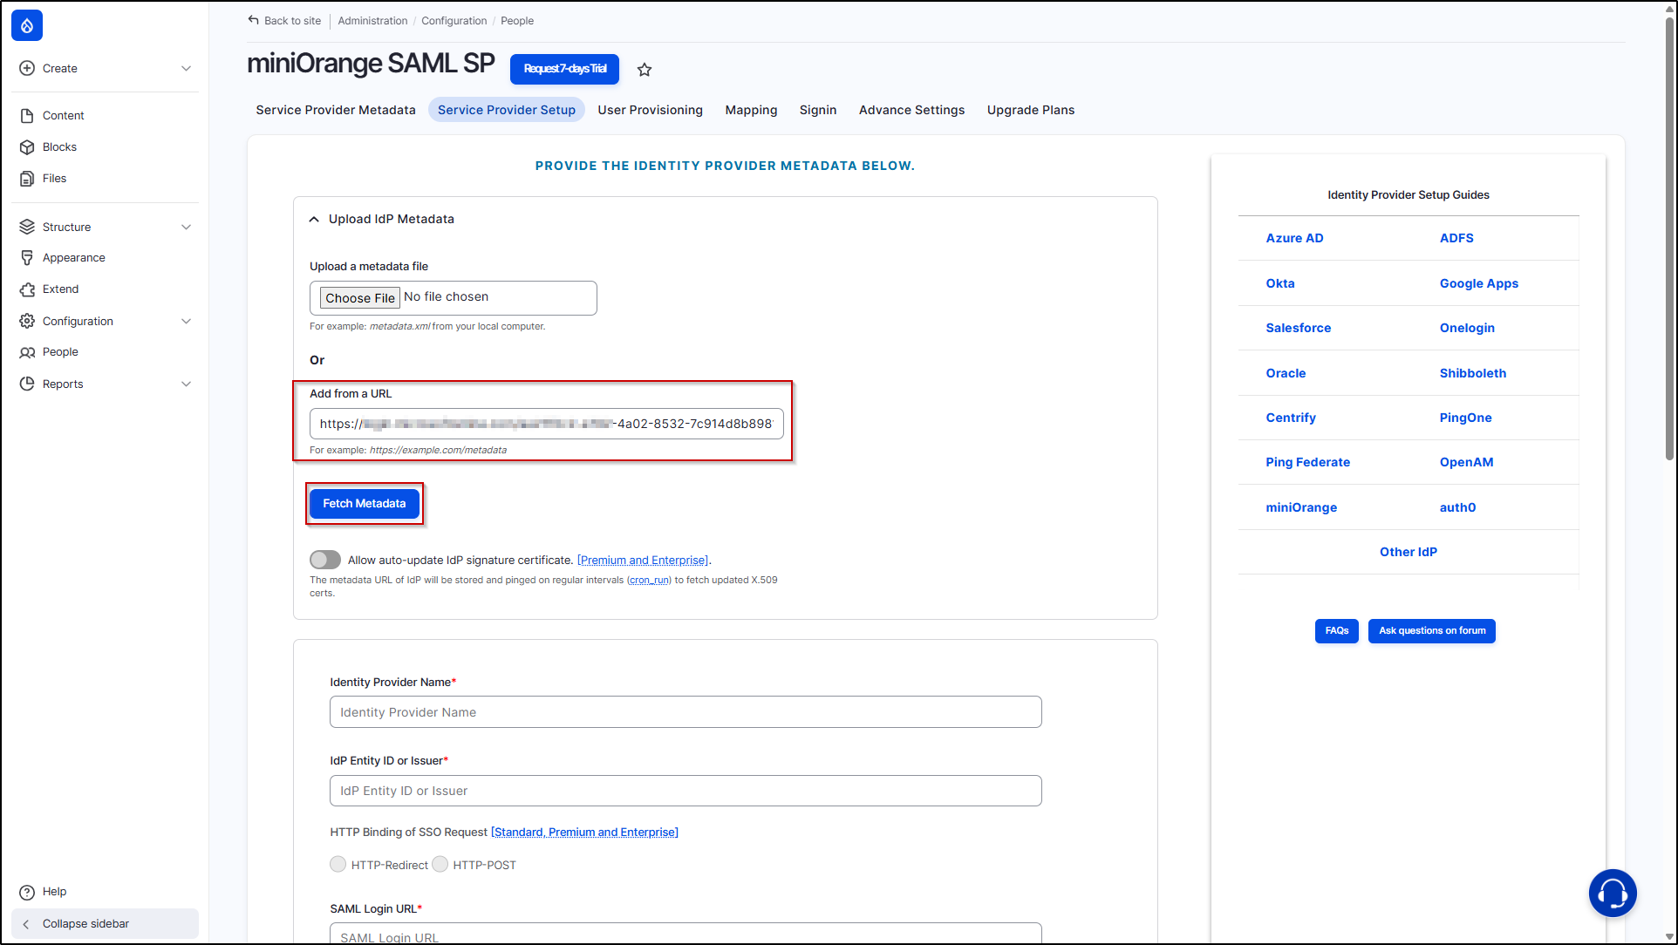Select the Appearance icon
This screenshot has height=945, width=1678.
tap(27, 257)
